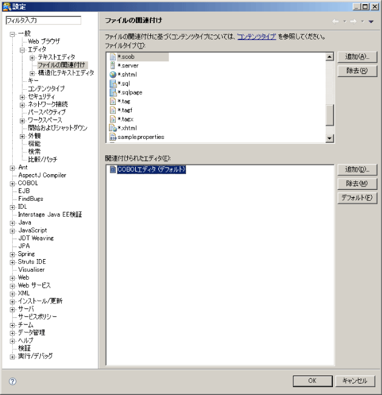Select FindBugs in the tree
This screenshot has width=382, height=395.
pyautogui.click(x=31, y=199)
